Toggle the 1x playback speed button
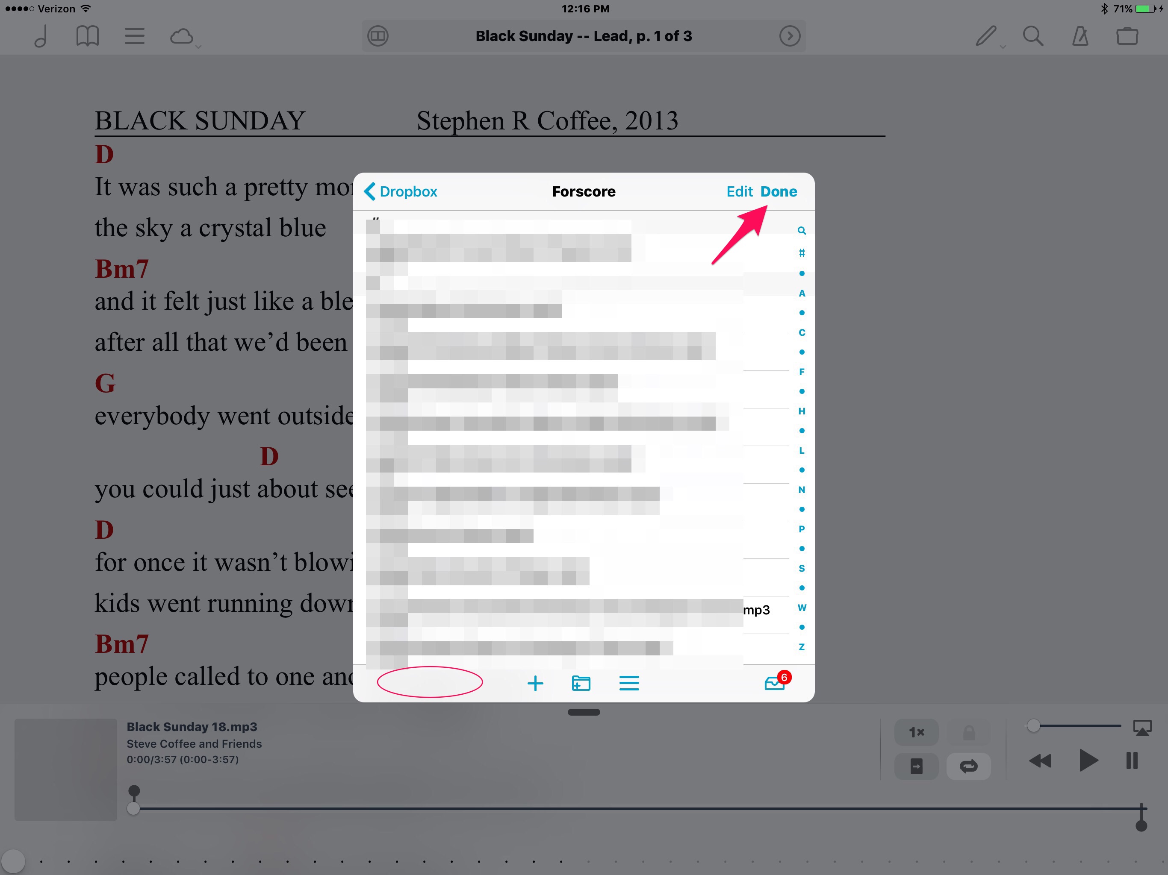The width and height of the screenshot is (1168, 875). coord(916,732)
